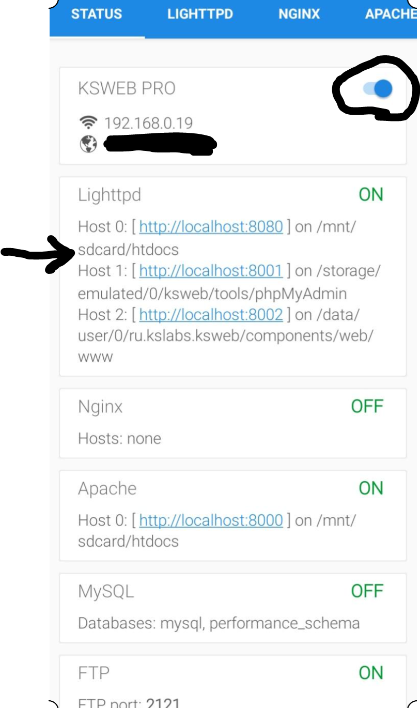Click the Lighttpd ON status label
This screenshot has height=708, width=420.
tap(371, 195)
